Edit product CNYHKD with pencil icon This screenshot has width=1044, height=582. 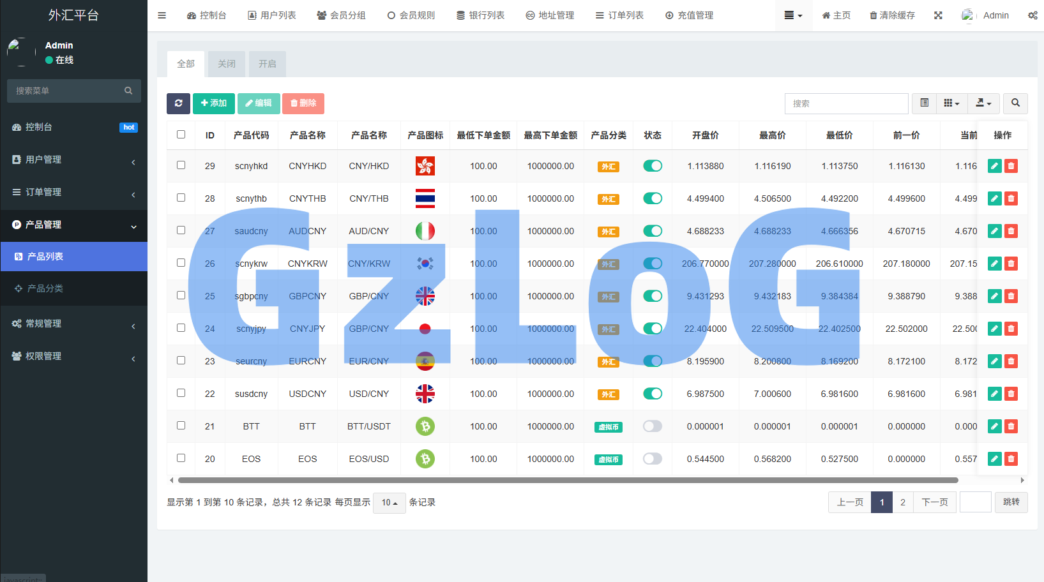tap(994, 166)
